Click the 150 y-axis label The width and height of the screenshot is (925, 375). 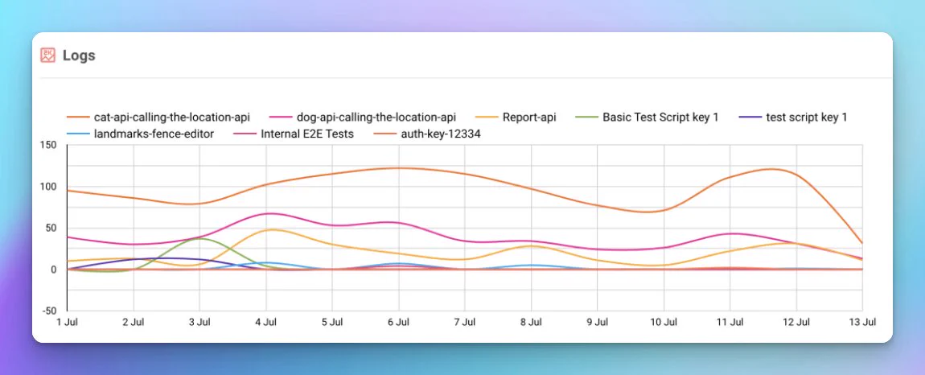(47, 146)
